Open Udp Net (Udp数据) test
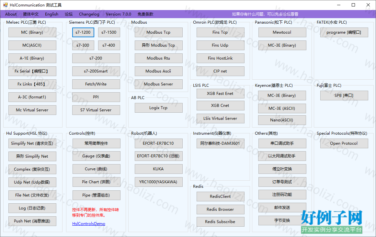This screenshot has width=376, height=237. [x=32, y=182]
